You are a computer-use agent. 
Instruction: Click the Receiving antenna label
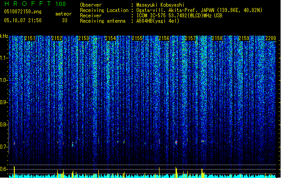[103, 21]
